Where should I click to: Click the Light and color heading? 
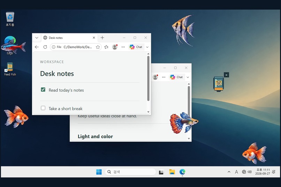pos(95,137)
